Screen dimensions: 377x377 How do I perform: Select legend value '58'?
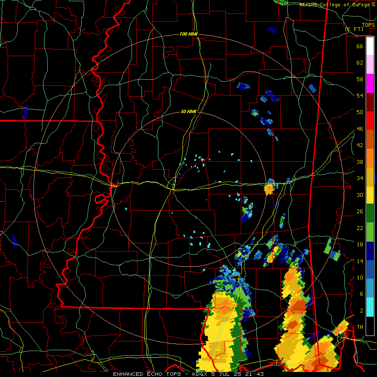[x=360, y=79]
